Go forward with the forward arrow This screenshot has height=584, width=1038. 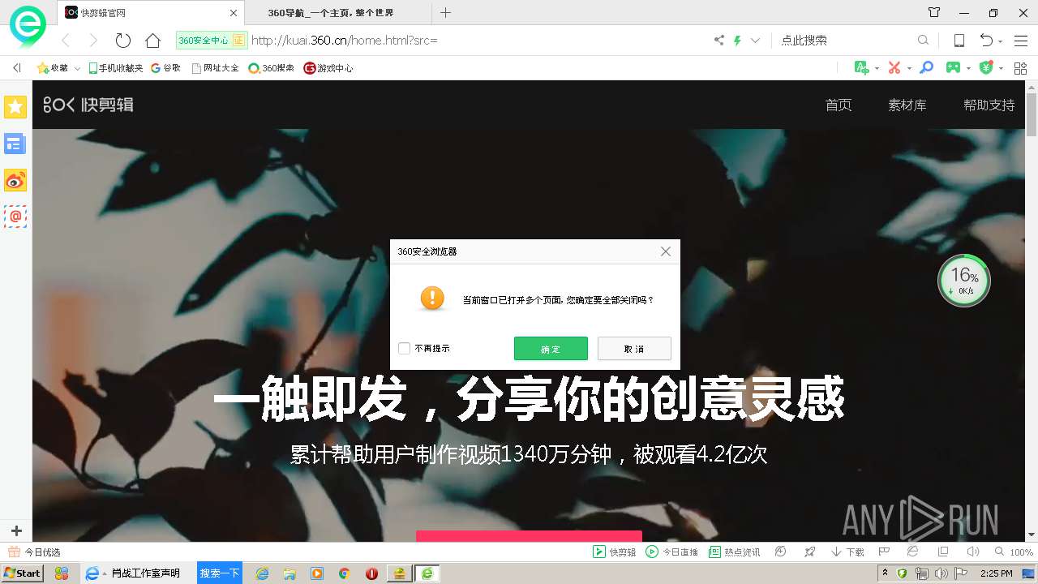click(93, 41)
